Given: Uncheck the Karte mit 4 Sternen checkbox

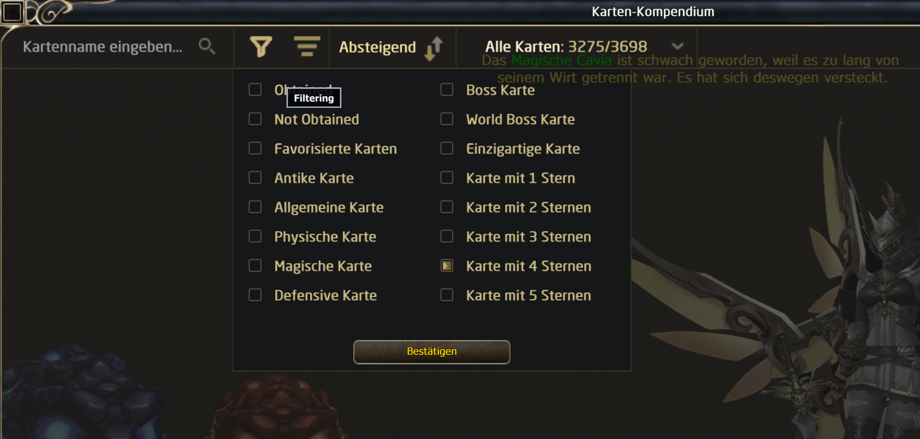Looking at the screenshot, I should [447, 266].
